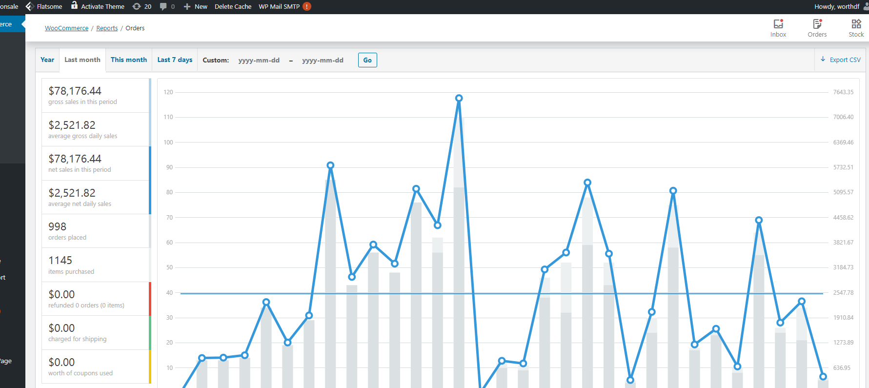Screen dimensions: 869x388
Task: Click the highest peak data point on chart
Action: [459, 98]
